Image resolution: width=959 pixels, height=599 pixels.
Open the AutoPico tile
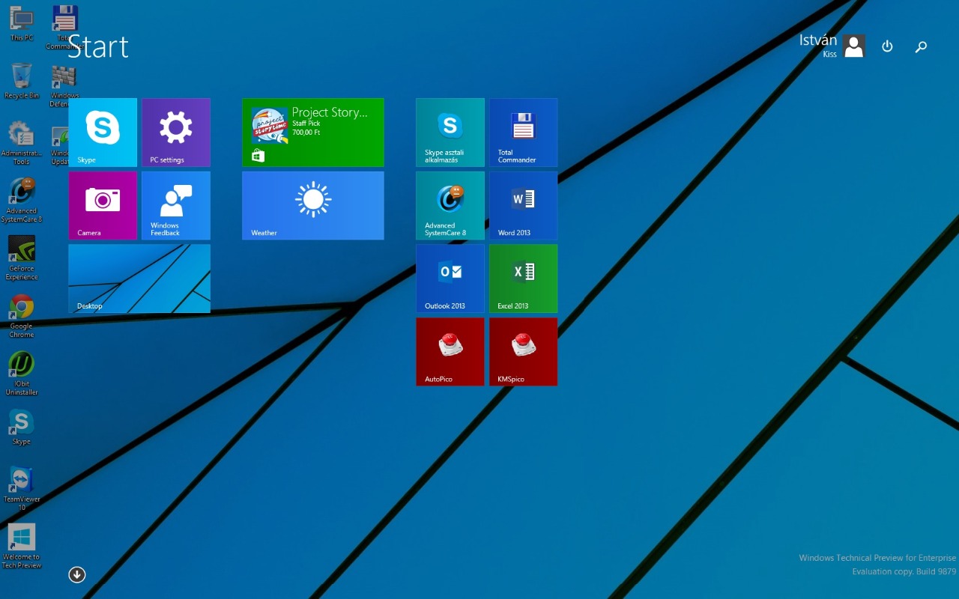(450, 352)
